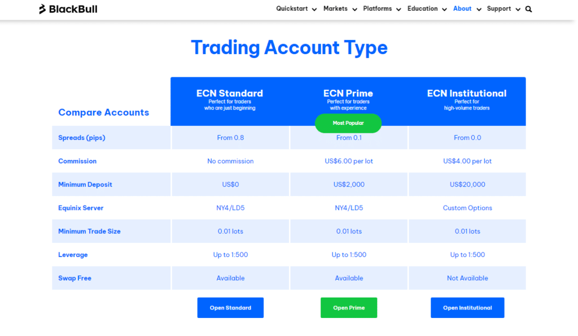Image resolution: width=578 pixels, height=336 pixels.
Task: Click Up to 1:500 in ECN Institutional column
Action: 467,255
